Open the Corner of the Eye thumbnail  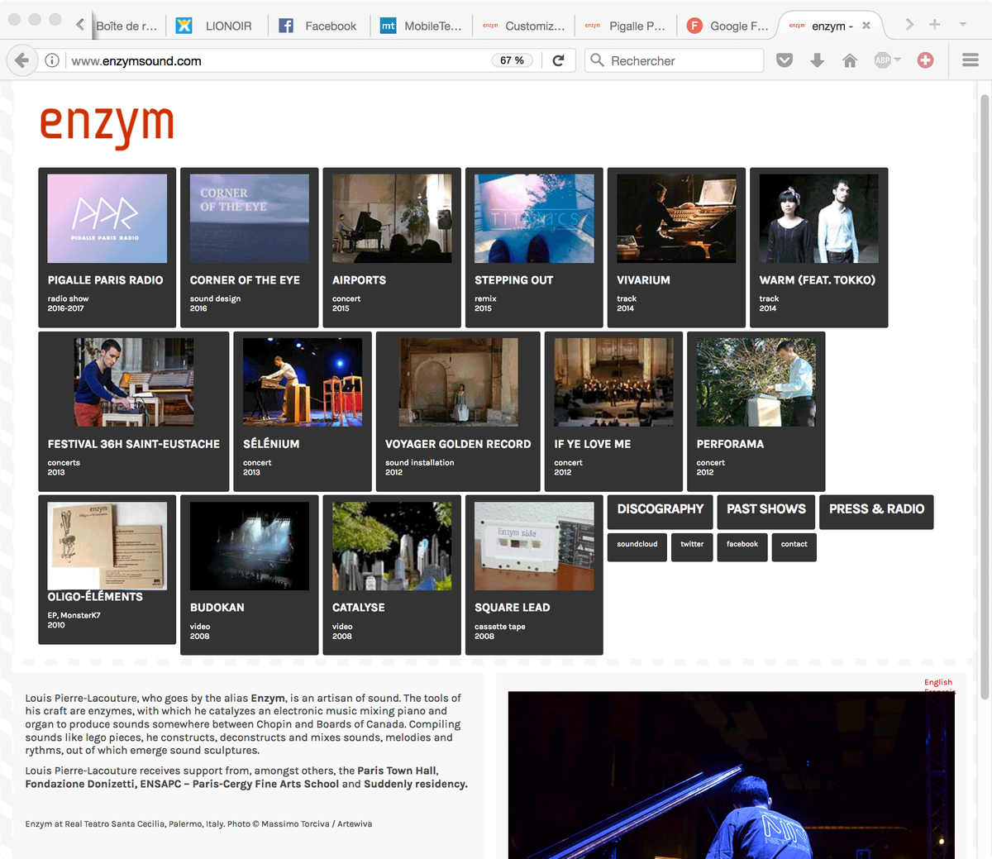pos(250,218)
